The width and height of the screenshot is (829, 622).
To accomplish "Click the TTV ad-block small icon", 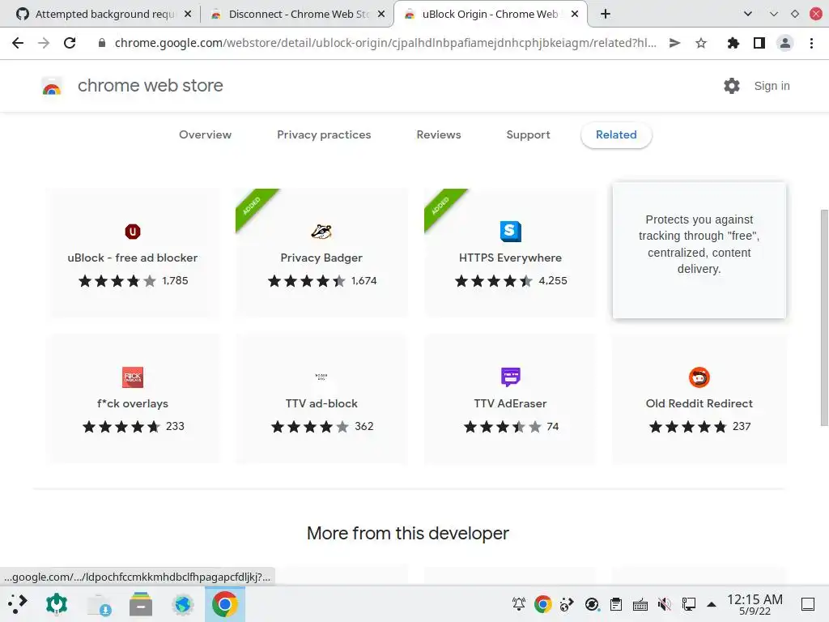I will click(x=321, y=377).
